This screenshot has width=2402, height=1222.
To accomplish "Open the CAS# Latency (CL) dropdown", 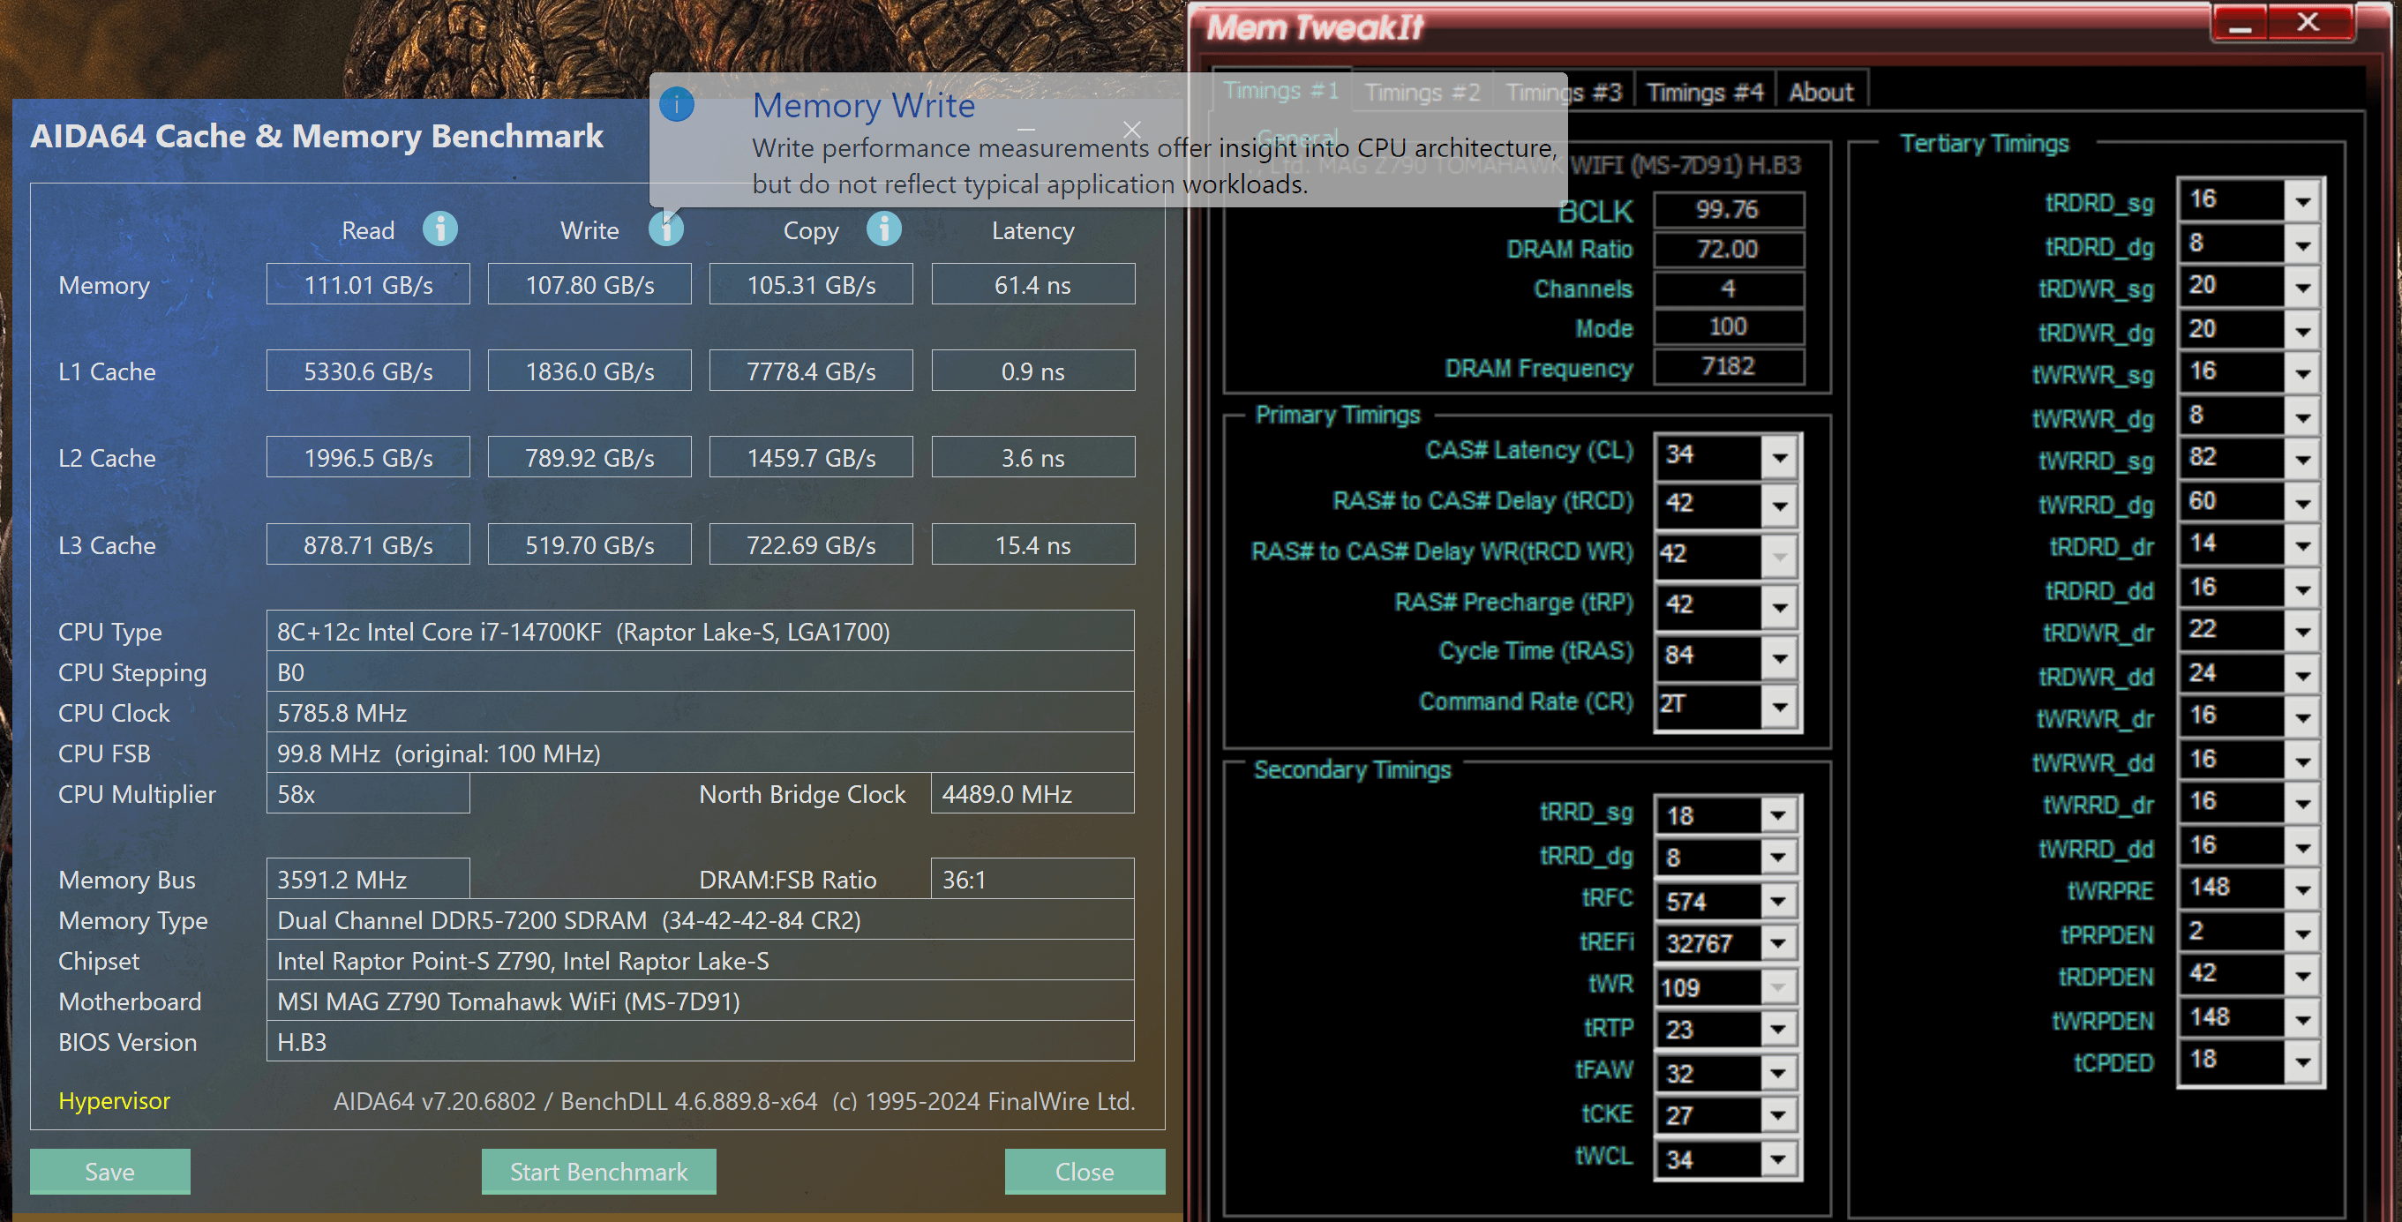I will coord(1780,457).
